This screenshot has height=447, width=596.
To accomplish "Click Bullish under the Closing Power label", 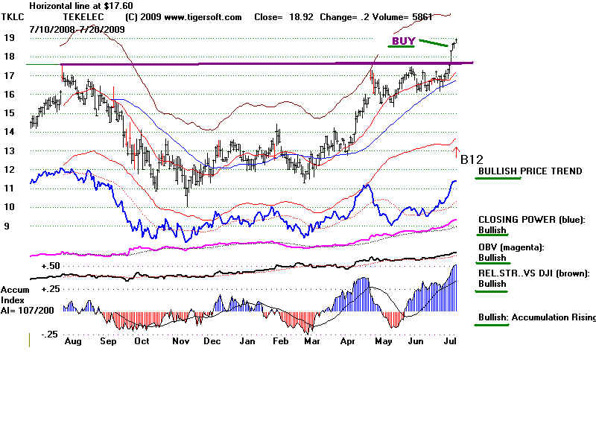I will coord(492,230).
